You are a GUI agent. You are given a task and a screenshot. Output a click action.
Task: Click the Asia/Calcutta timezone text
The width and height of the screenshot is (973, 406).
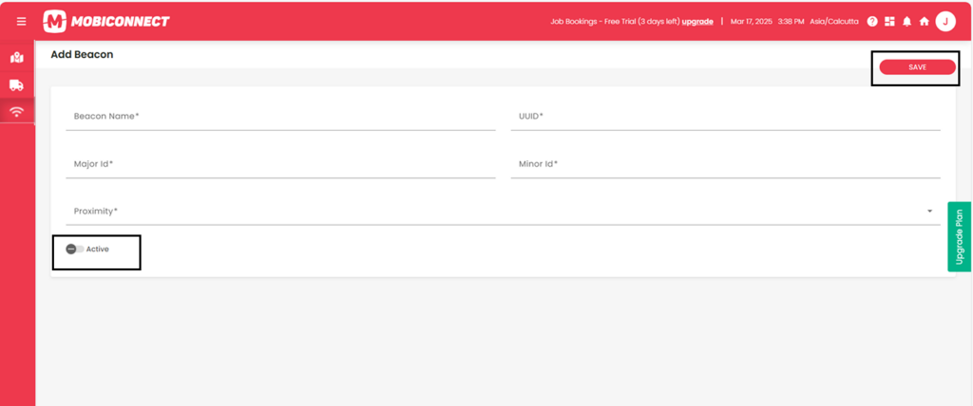pos(834,21)
